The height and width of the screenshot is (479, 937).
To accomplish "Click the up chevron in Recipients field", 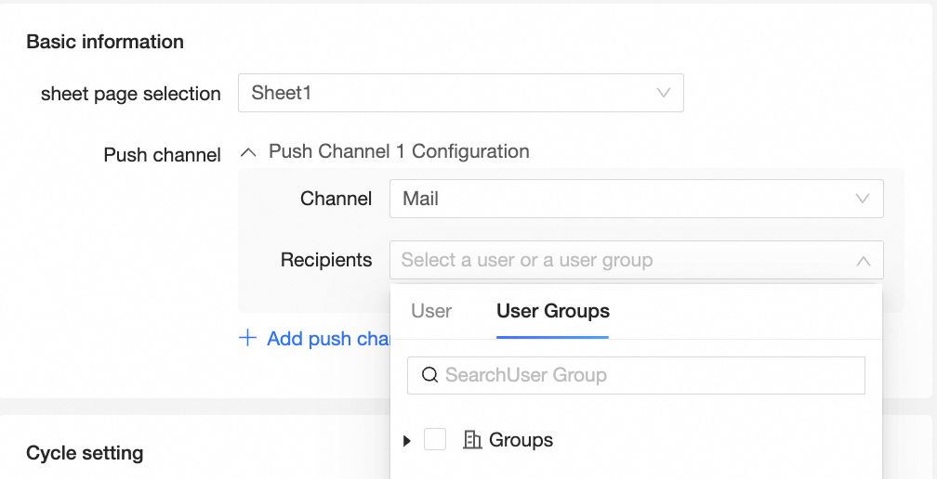I will click(x=863, y=261).
